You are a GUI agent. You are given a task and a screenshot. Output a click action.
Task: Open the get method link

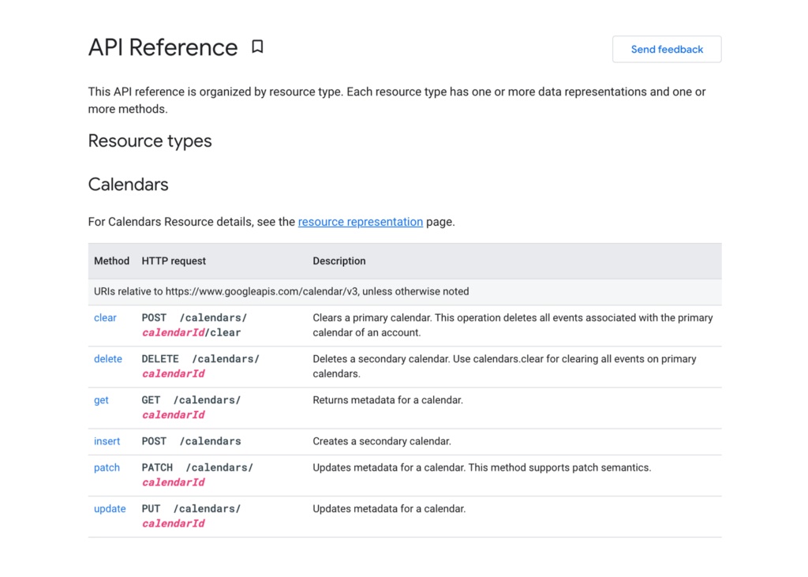101,400
